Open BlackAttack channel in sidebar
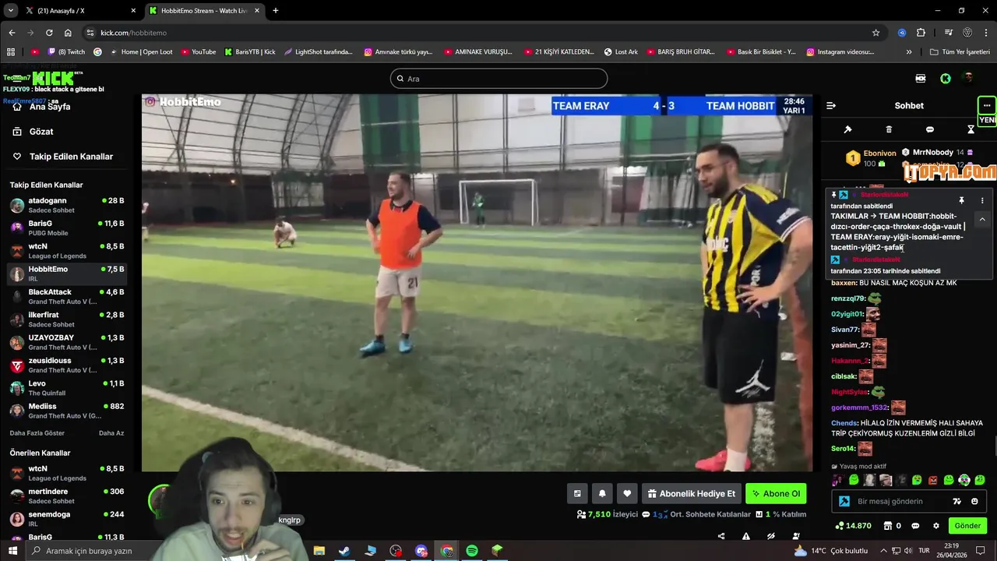 tap(66, 297)
